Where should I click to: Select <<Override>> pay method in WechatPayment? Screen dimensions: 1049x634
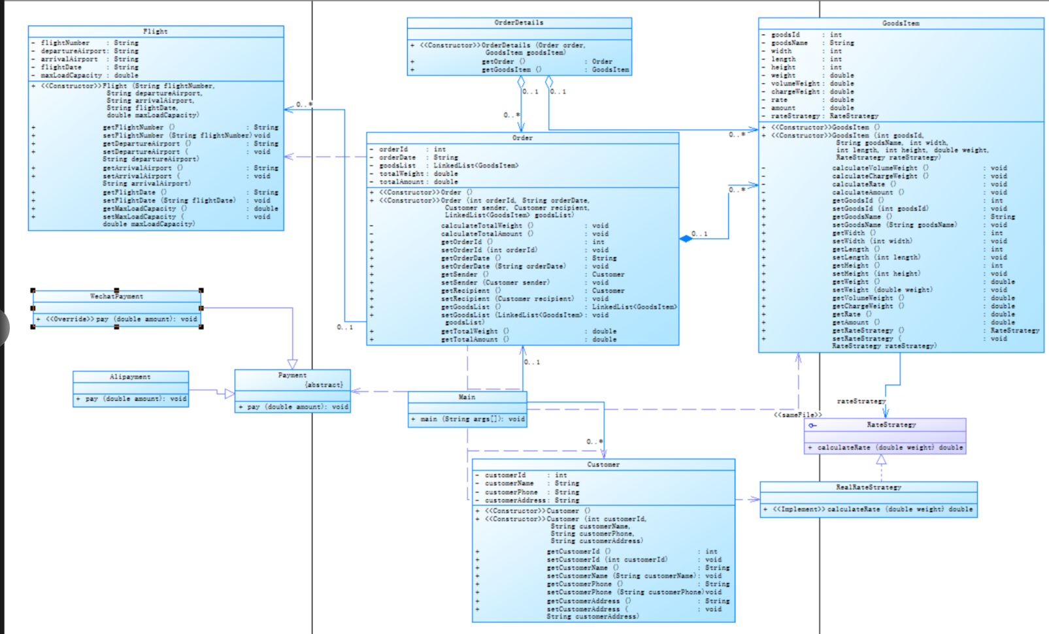[x=117, y=319]
